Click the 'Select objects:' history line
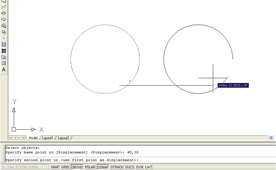The height and width of the screenshot is (170, 276). pos(23,148)
